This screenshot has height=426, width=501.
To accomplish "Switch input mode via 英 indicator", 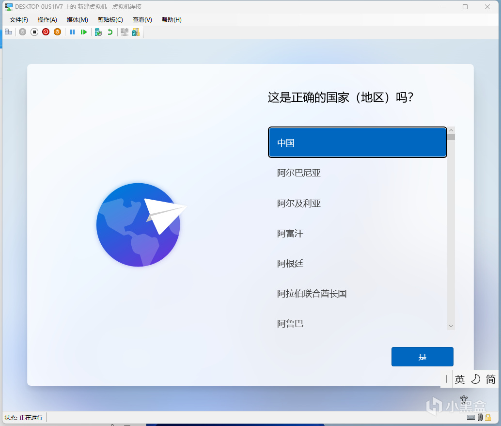I will pos(460,379).
